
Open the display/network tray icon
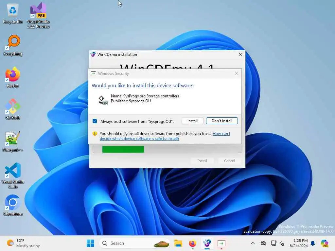(x=273, y=243)
